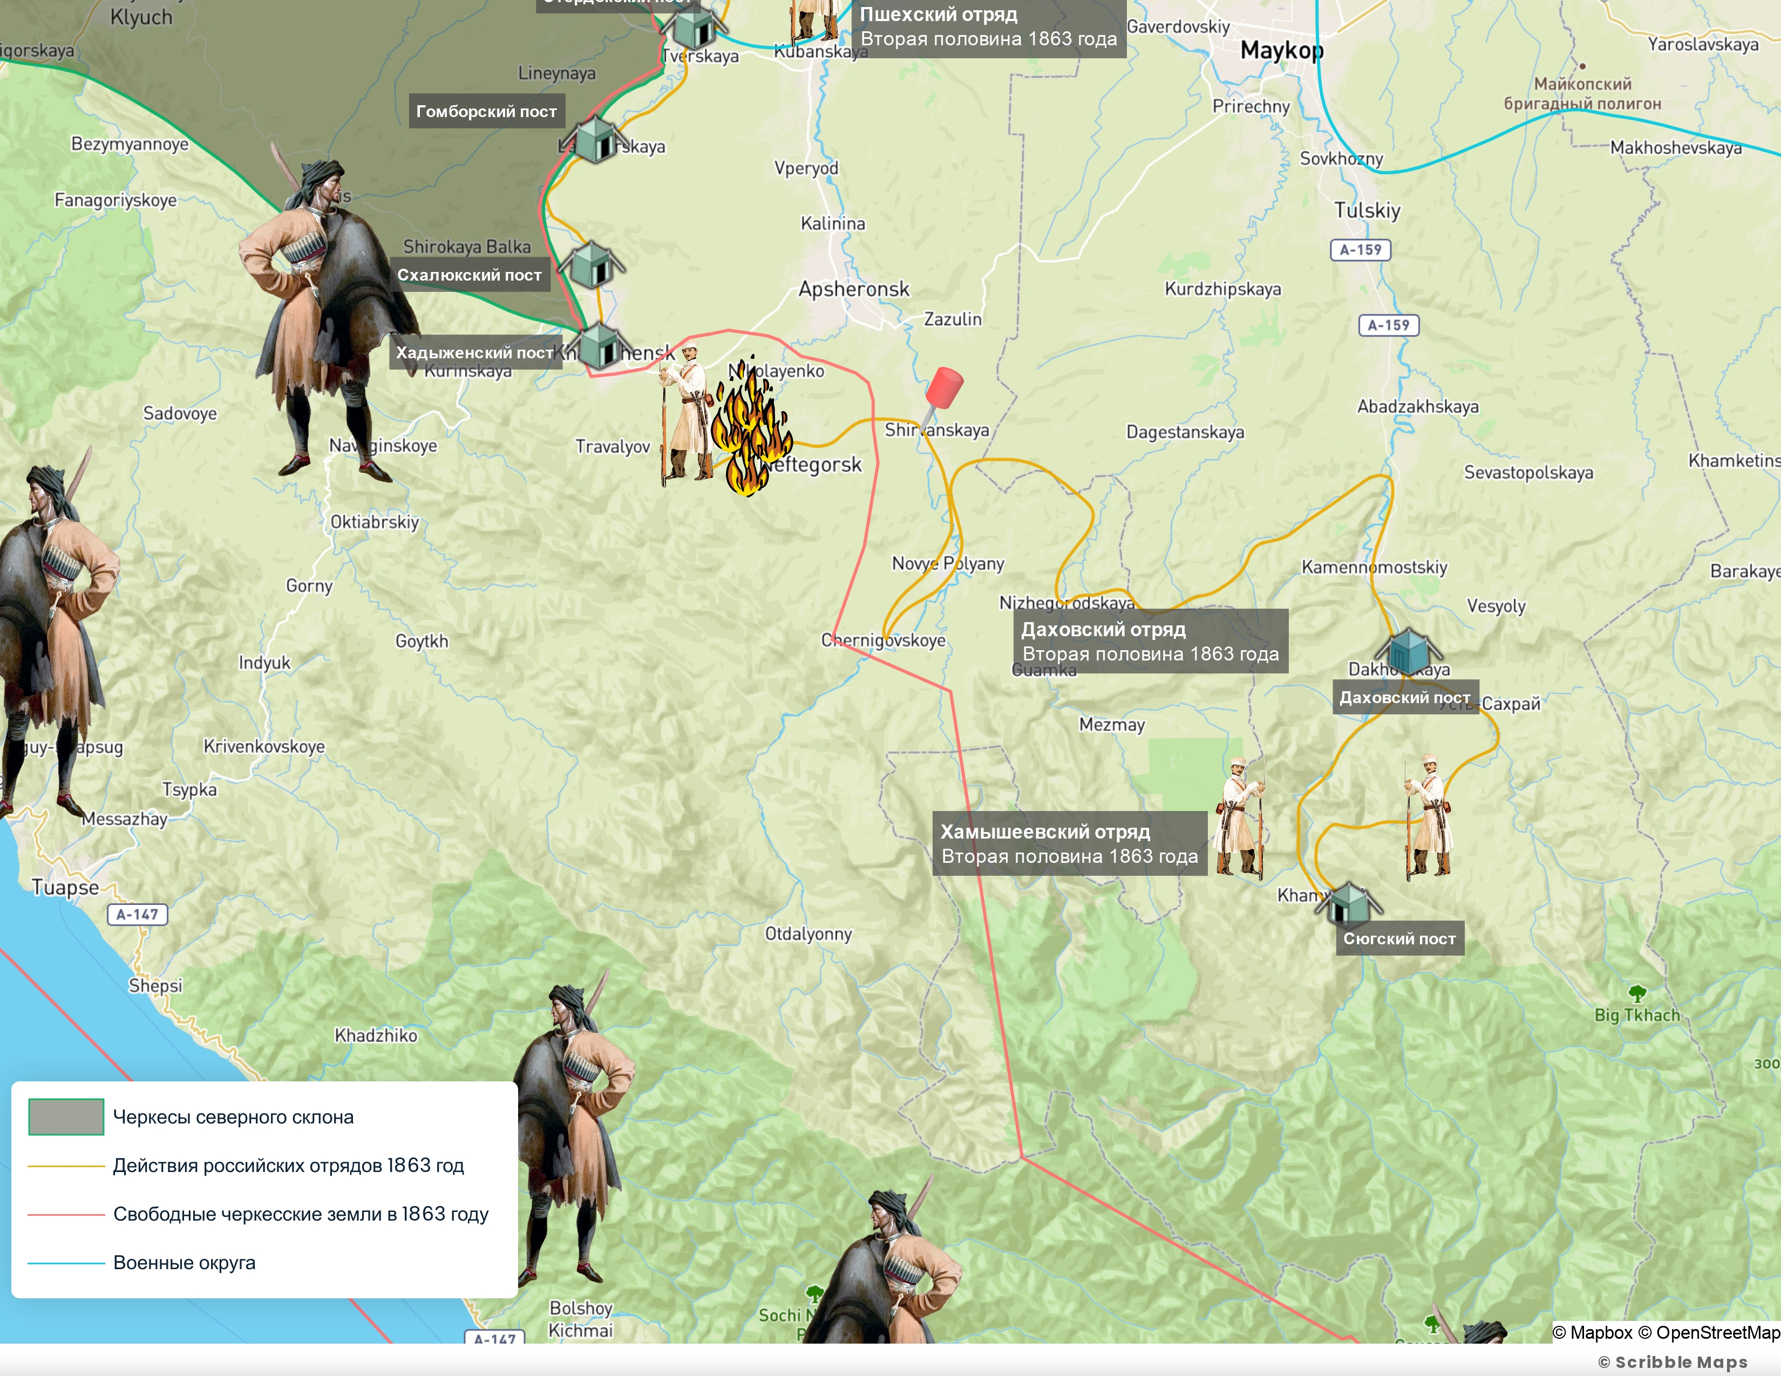The image size is (1781, 1376).
Task: Click the Russian soldier figure beside the fire
Action: click(686, 414)
